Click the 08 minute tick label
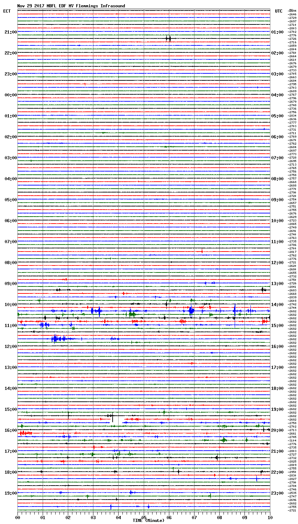298x524 pixels. click(x=219, y=517)
